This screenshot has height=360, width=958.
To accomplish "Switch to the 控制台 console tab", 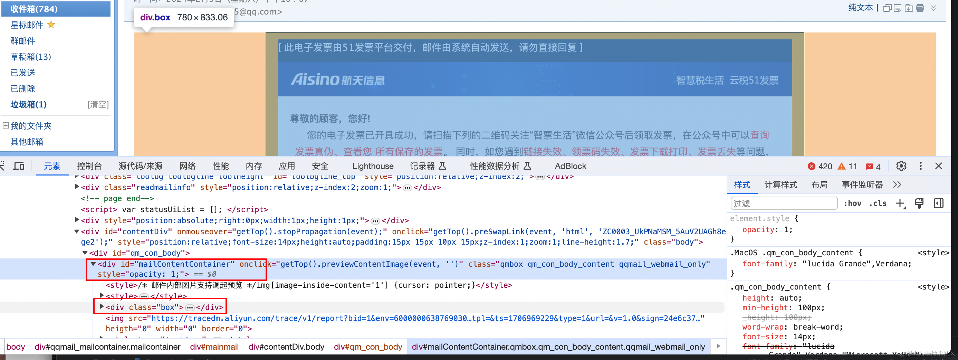I will coord(89,166).
